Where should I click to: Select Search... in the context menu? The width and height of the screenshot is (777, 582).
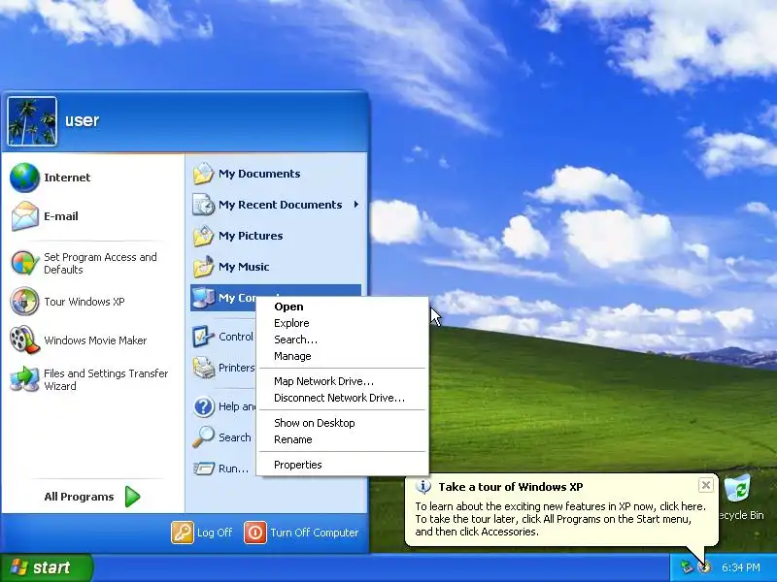coord(343,339)
